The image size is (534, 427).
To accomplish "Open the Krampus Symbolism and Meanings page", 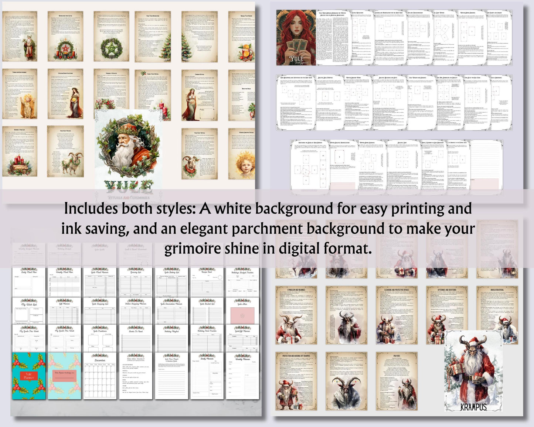I will coord(296,315).
